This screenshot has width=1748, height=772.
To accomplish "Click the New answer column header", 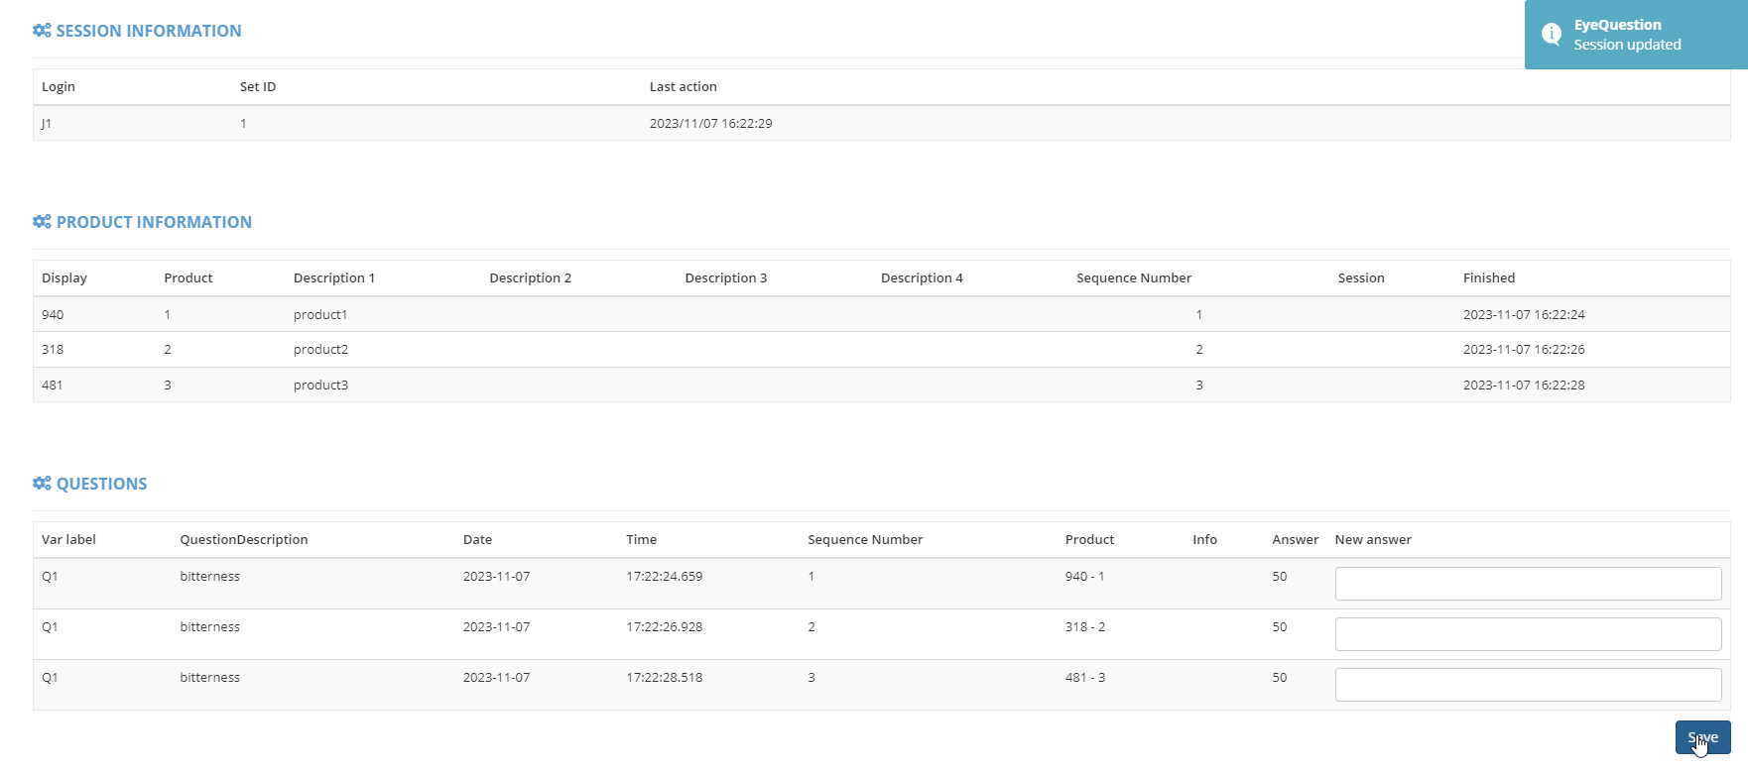I will (x=1372, y=540).
